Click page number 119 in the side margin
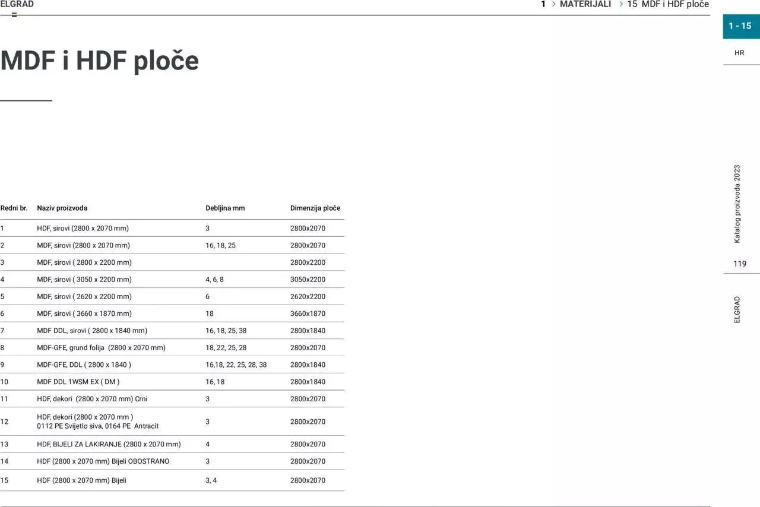Image resolution: width=760 pixels, height=507 pixels. [x=739, y=264]
